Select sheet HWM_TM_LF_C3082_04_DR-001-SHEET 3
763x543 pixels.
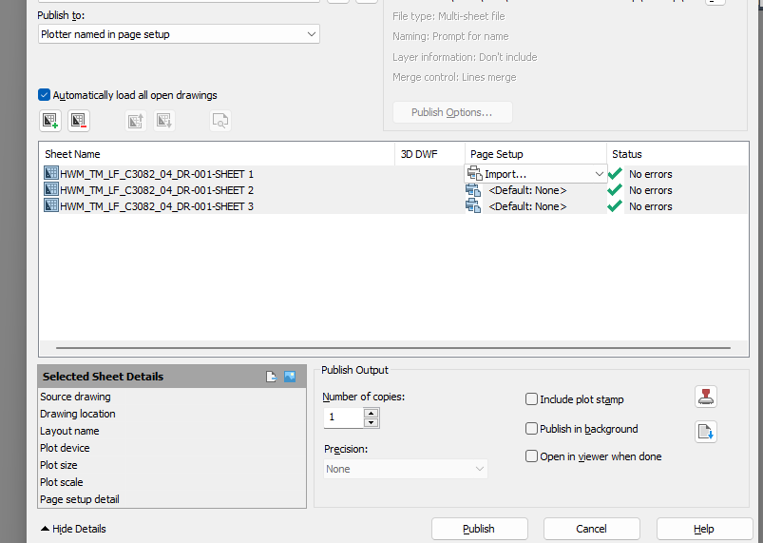coord(157,206)
